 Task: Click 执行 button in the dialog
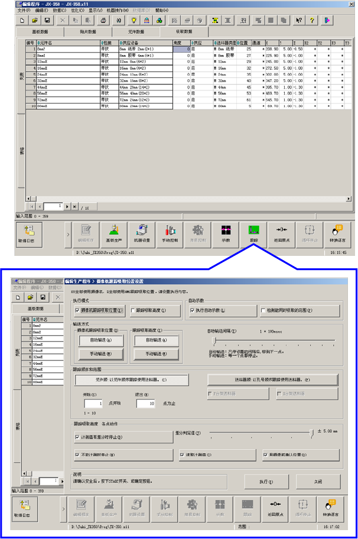click(266, 482)
